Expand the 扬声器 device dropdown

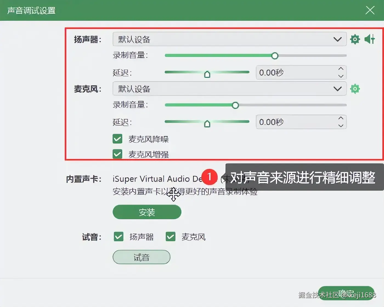(230, 39)
